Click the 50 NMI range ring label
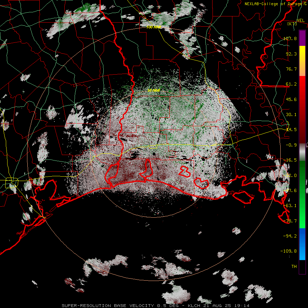308x308 pixels. (x=154, y=90)
